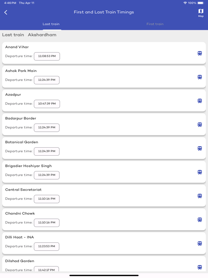Image resolution: width=208 pixels, height=278 pixels.
Task: Open the Ashok Park Main station name
Action: [21, 71]
